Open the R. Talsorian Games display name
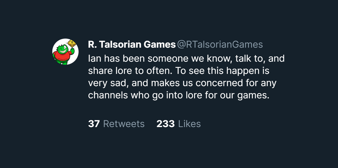The image size is (338, 168). click(x=132, y=45)
